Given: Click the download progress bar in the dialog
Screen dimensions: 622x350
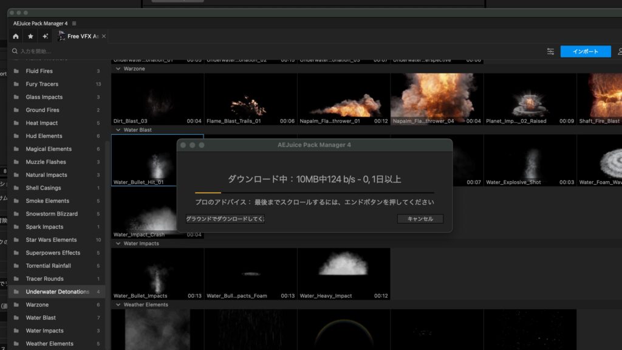Looking at the screenshot, I should pyautogui.click(x=314, y=193).
